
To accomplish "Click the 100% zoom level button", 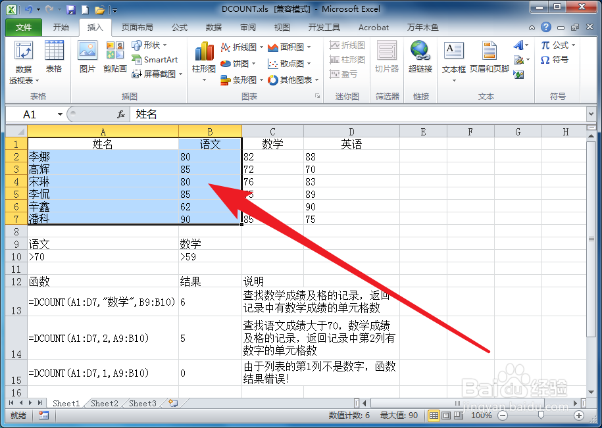I will pyautogui.click(x=481, y=416).
